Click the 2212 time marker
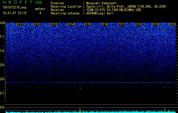Viewport: 178px width, 113px height. tap(37, 24)
